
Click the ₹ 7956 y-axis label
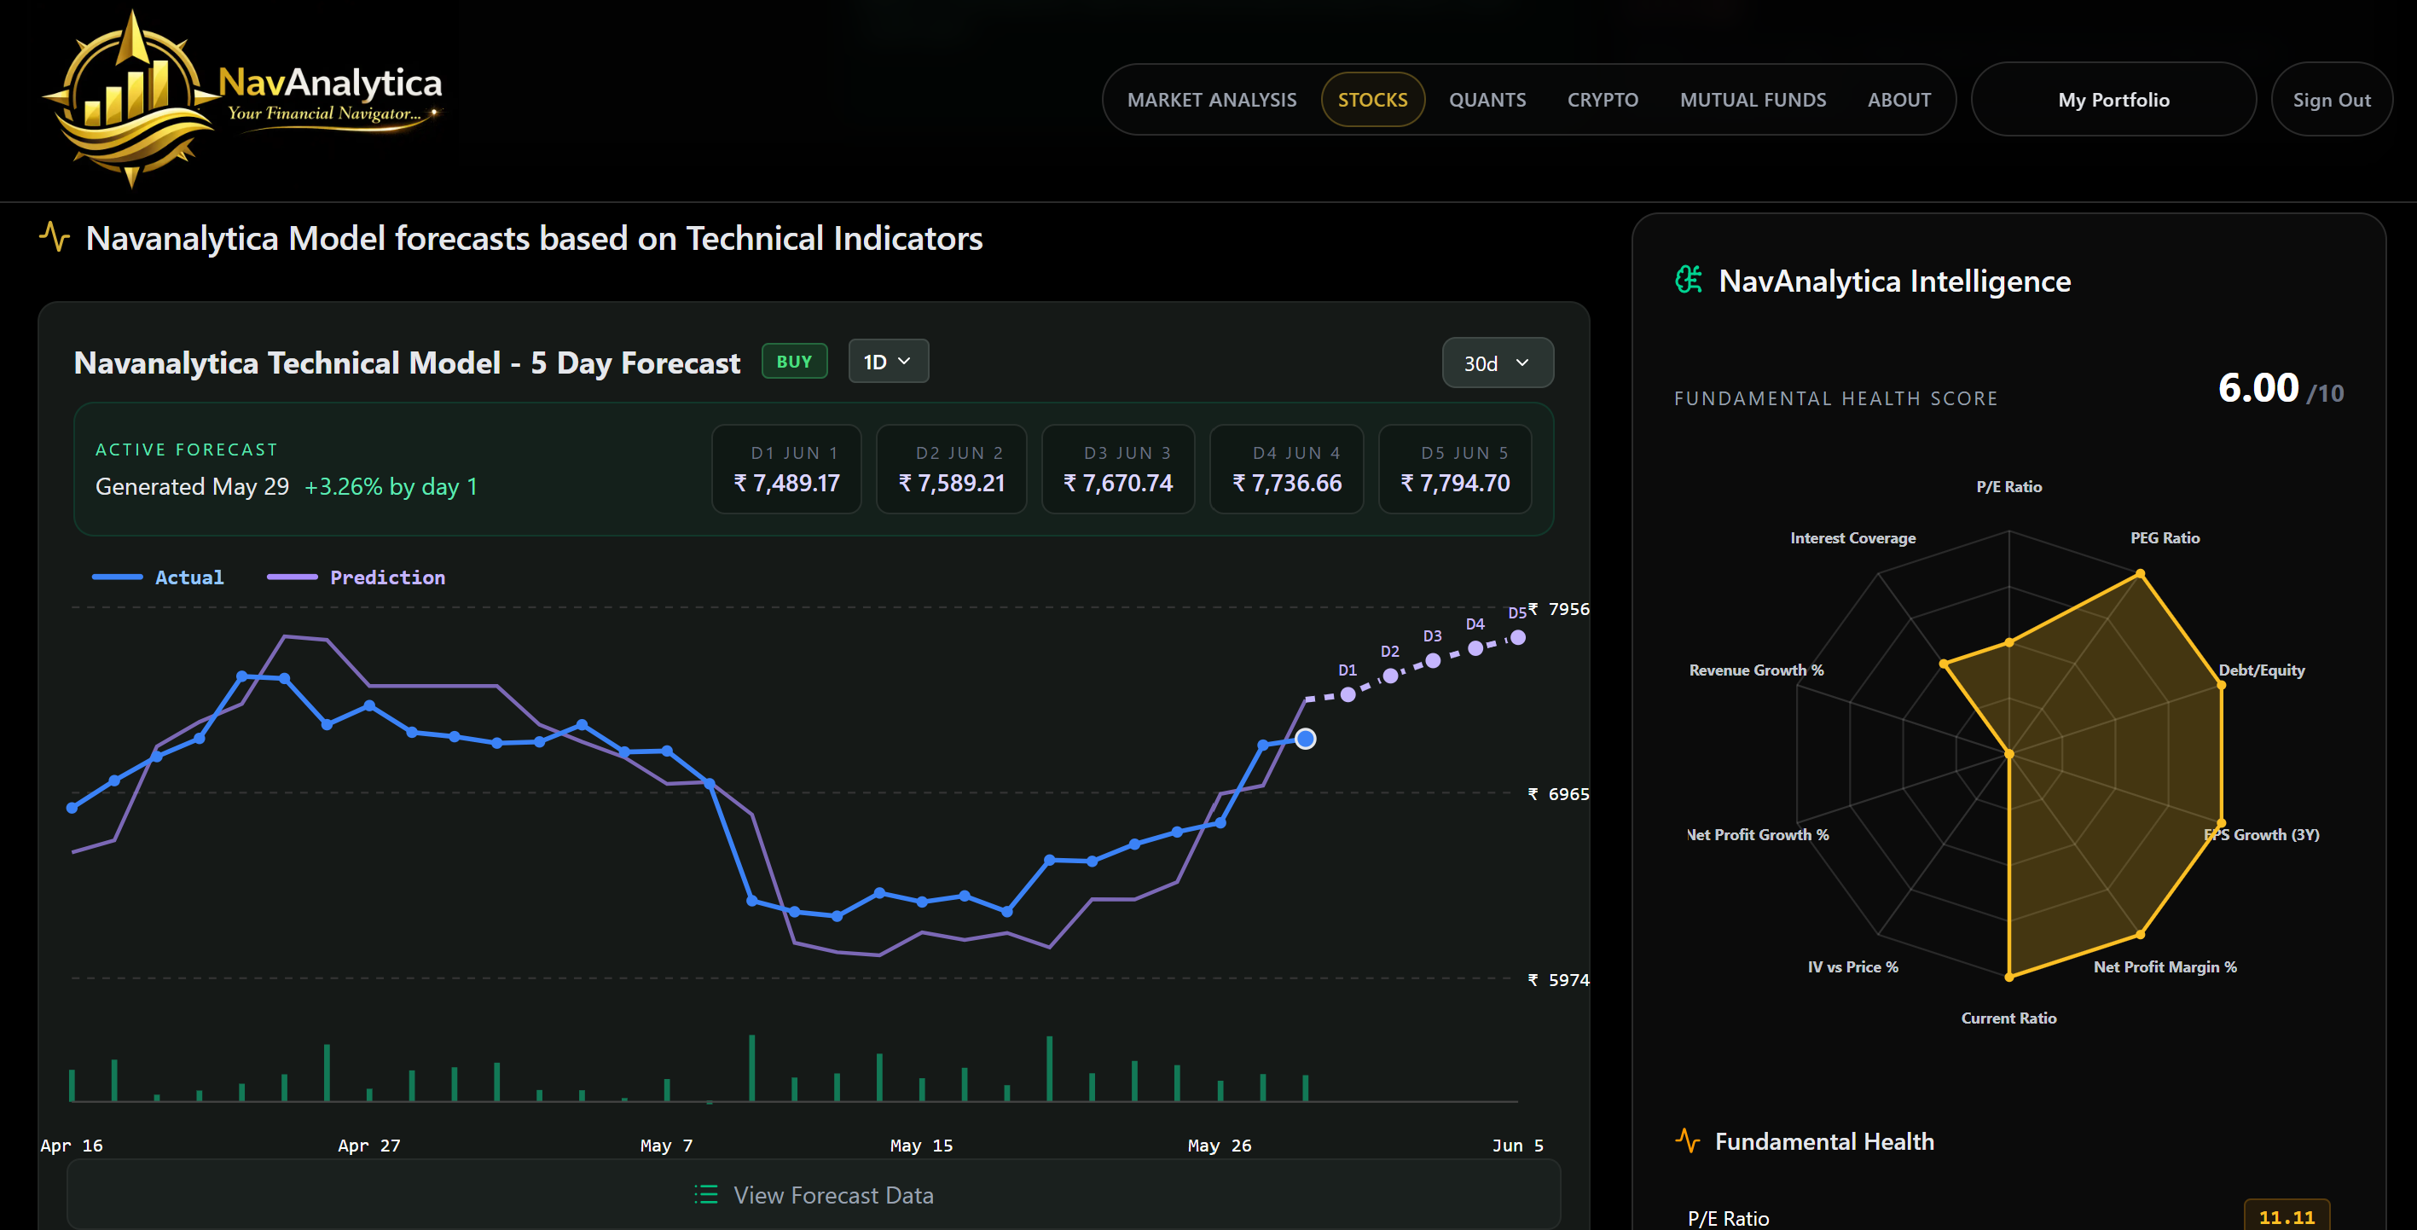[1558, 609]
